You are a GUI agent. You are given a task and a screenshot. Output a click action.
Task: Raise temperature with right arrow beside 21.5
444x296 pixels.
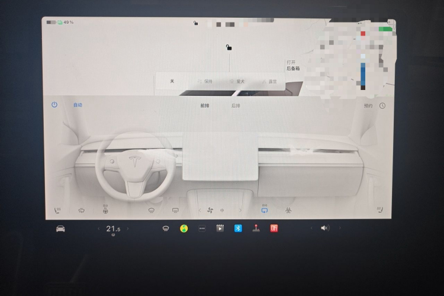coord(128,229)
